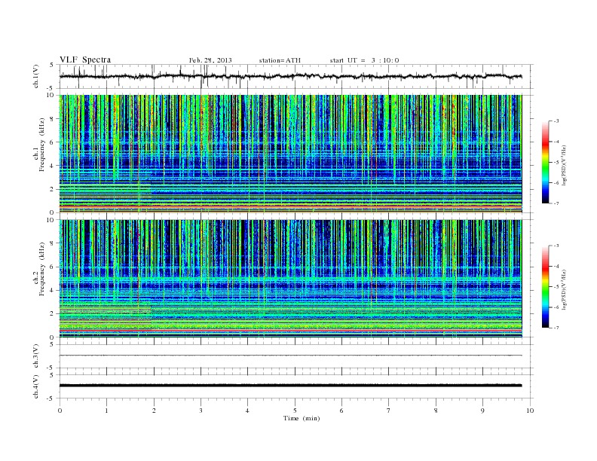Viewport: 597px width, 461px height.
Task: Click inside the ch.1 spectrogram panel
Action: (290, 154)
